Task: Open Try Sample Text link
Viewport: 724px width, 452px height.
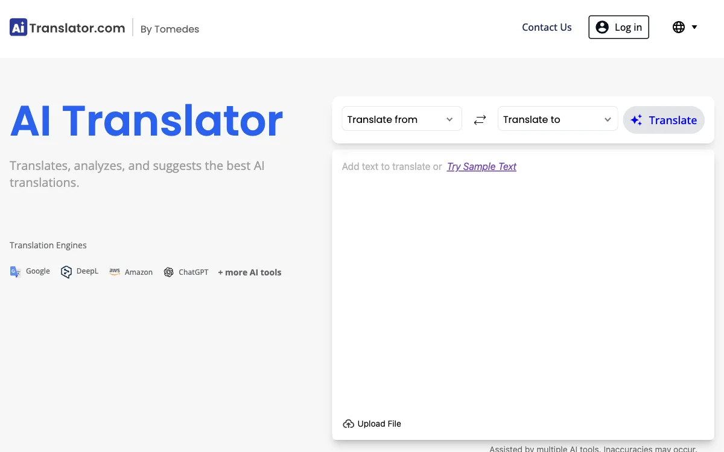Action: (x=481, y=166)
